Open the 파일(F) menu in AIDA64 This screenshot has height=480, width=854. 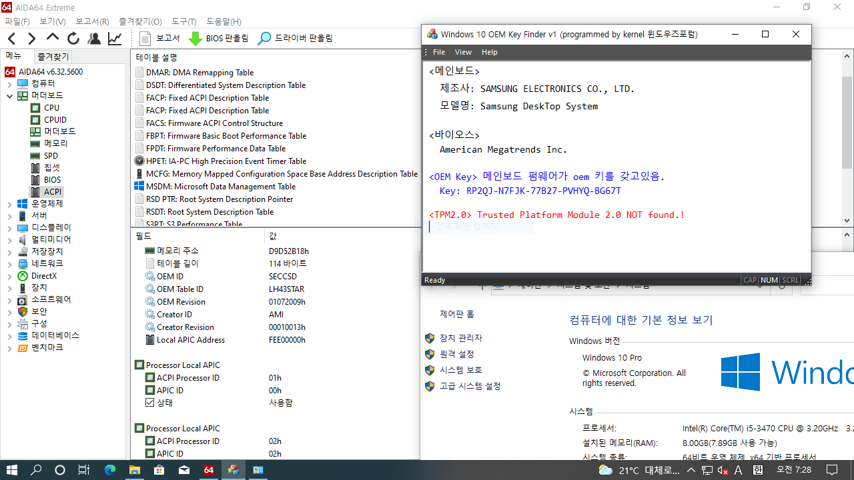coord(17,22)
